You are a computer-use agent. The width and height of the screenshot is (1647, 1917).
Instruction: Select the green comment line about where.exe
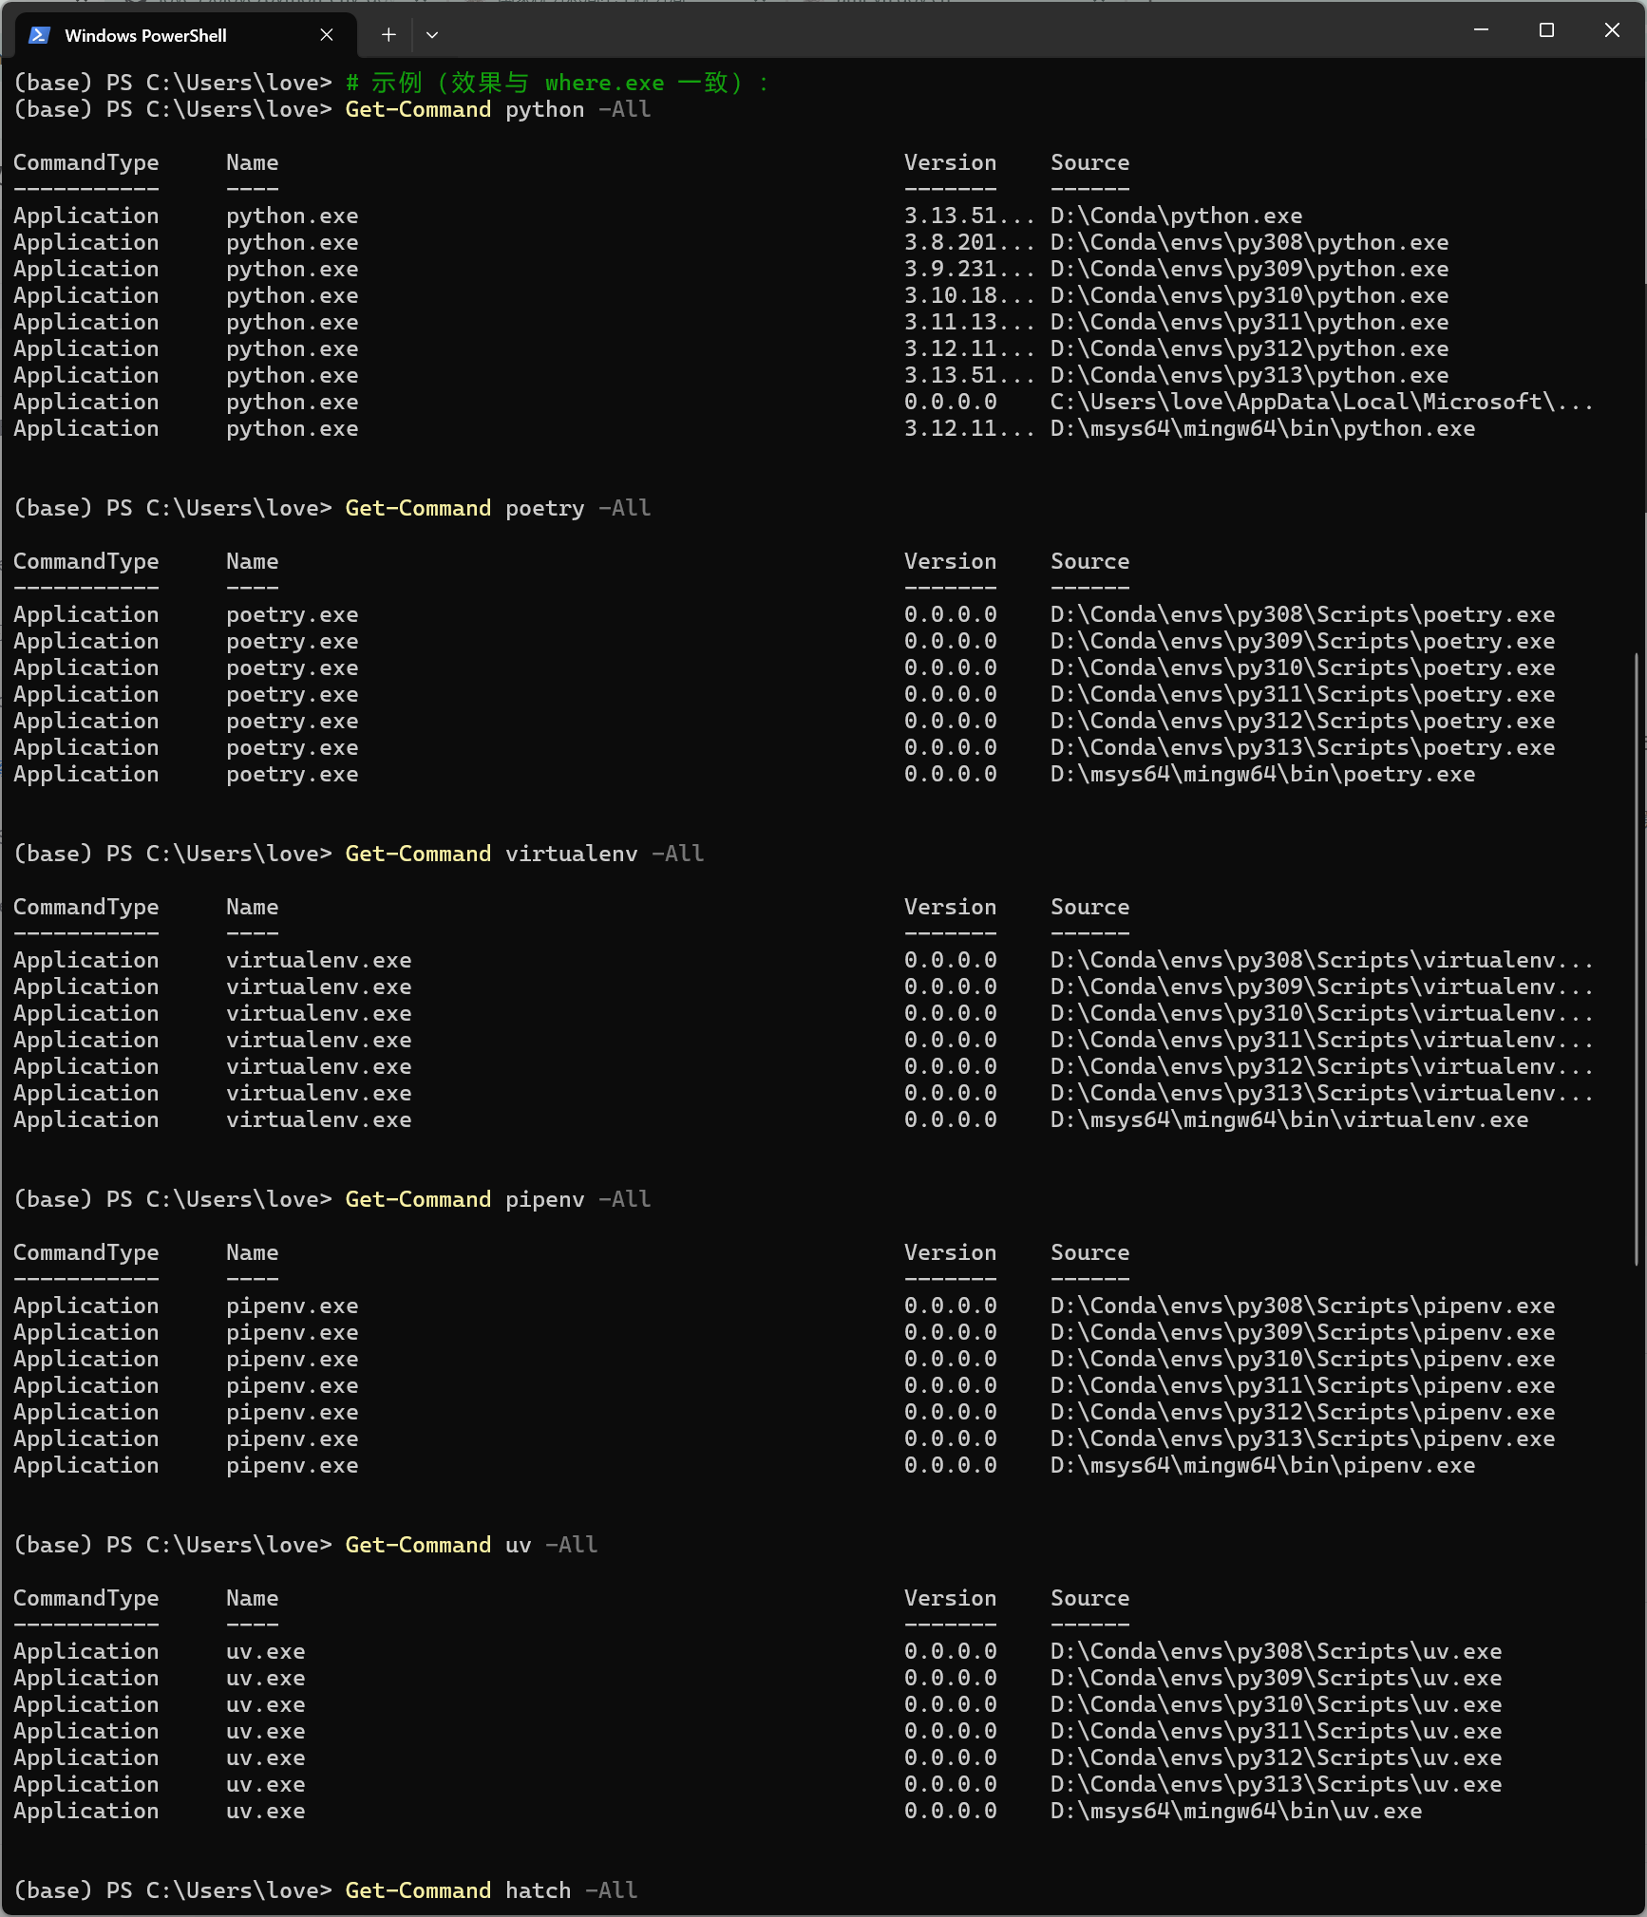coord(556,83)
